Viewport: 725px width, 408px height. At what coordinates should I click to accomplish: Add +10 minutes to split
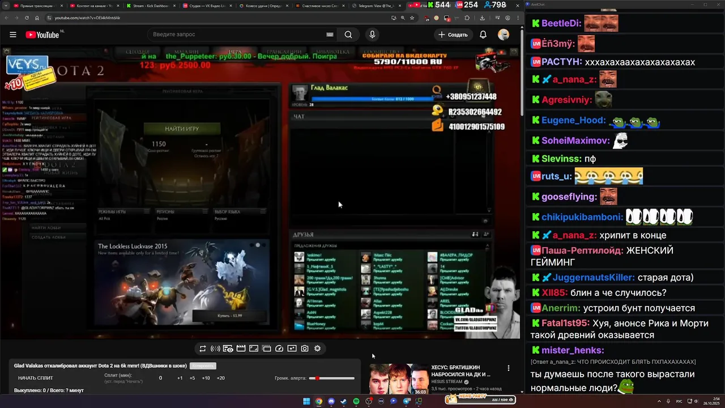pos(206,378)
